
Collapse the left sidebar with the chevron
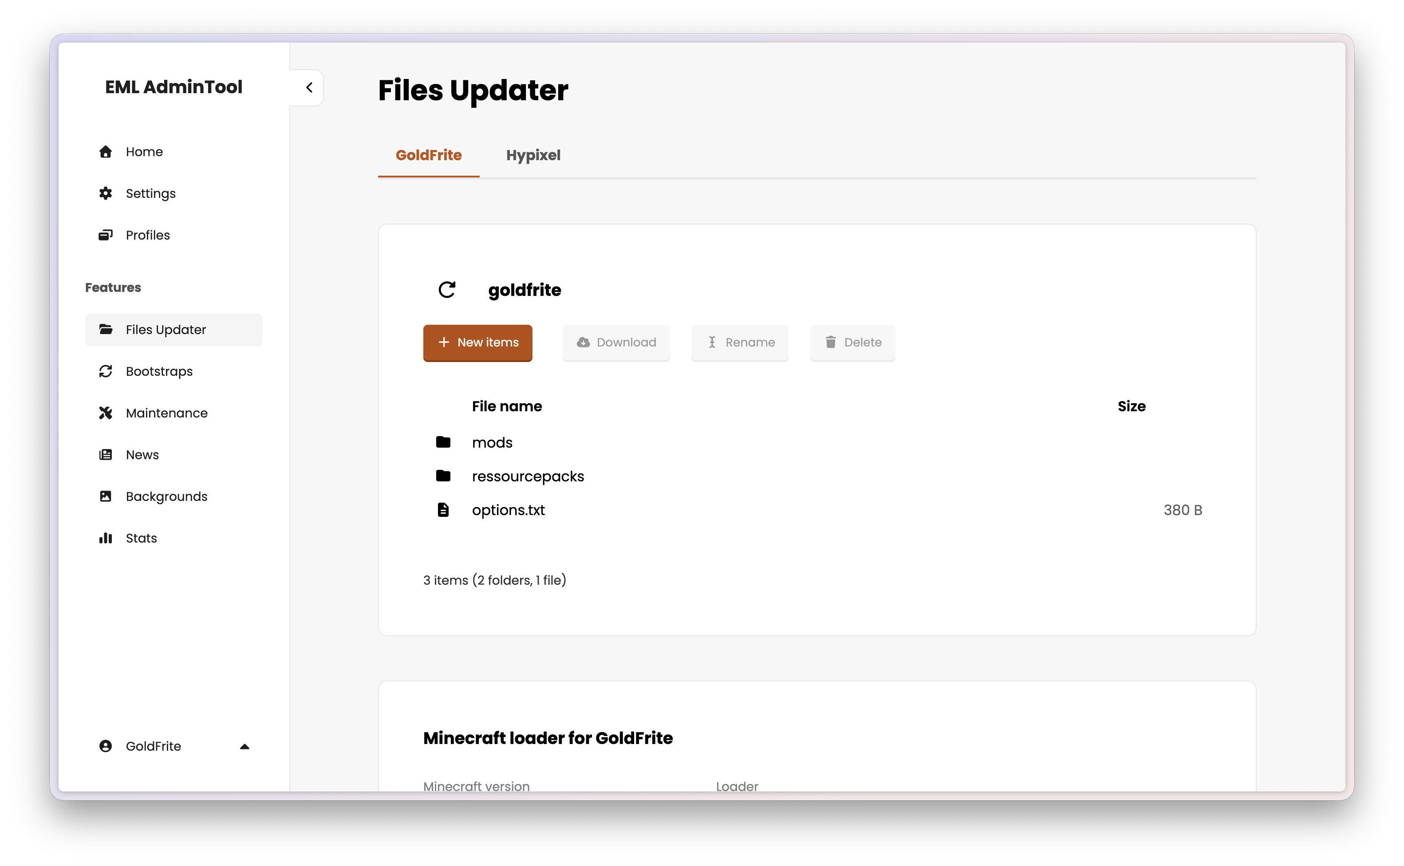click(x=309, y=87)
